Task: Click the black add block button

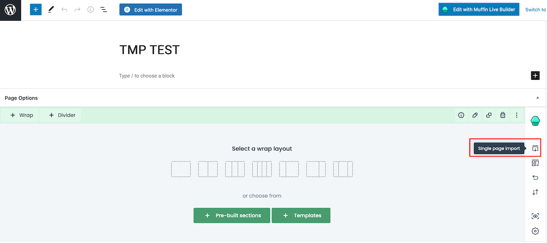Action: (535, 75)
